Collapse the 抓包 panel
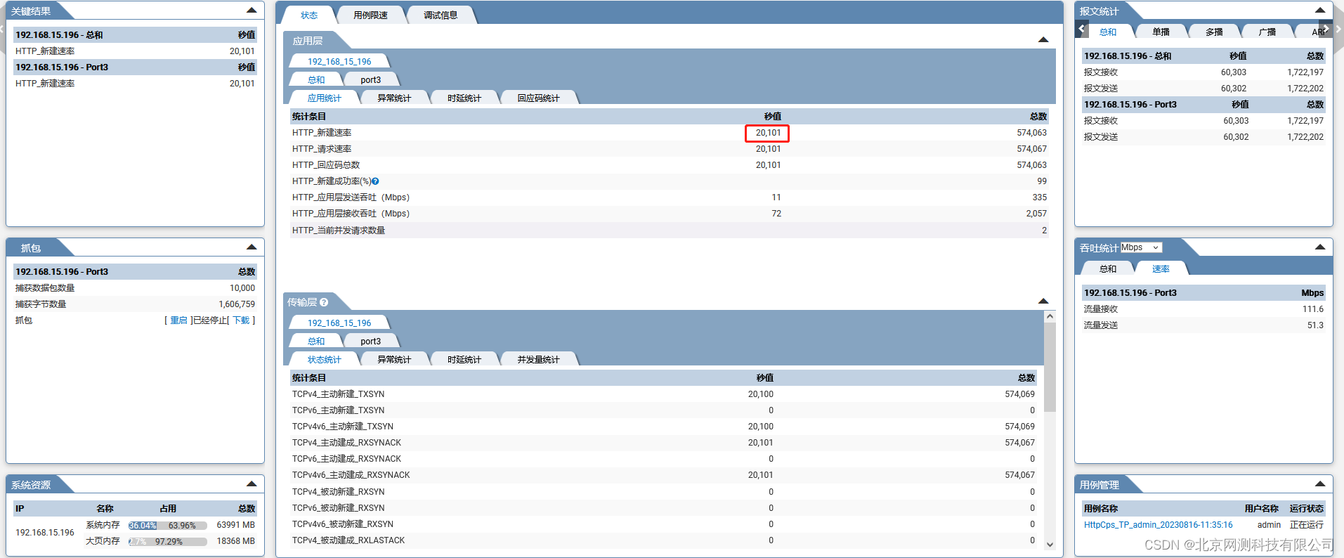 (252, 247)
